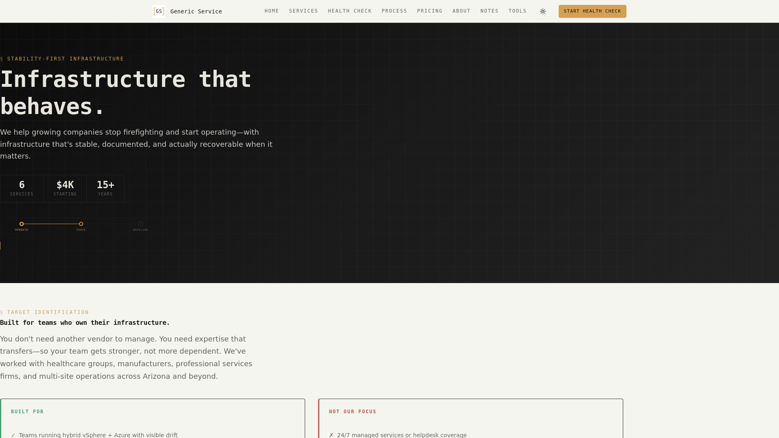Toggle the light/dark theme sun icon

pos(543,11)
